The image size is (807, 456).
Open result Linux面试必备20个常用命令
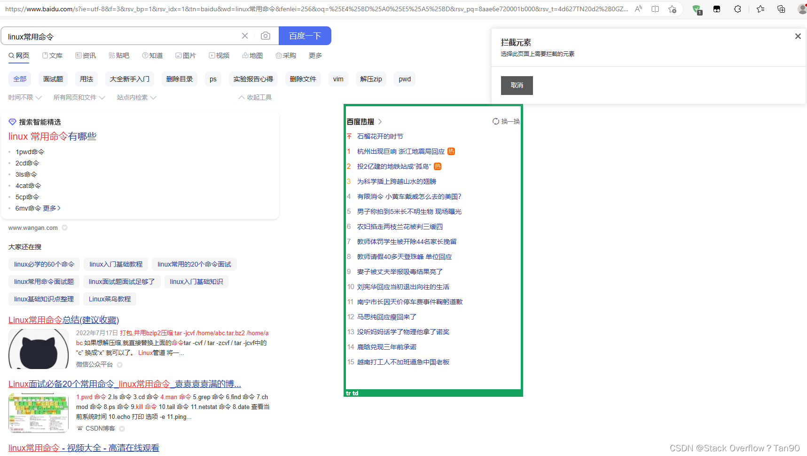pos(125,384)
